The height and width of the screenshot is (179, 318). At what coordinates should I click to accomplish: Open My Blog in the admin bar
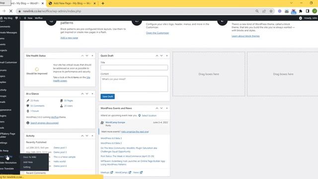click(6, 18)
